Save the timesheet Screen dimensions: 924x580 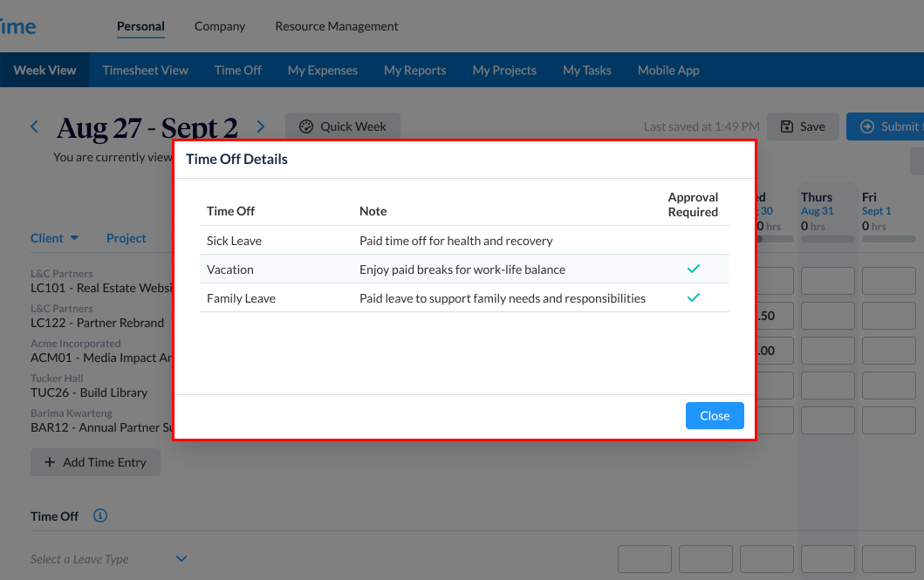click(x=803, y=126)
